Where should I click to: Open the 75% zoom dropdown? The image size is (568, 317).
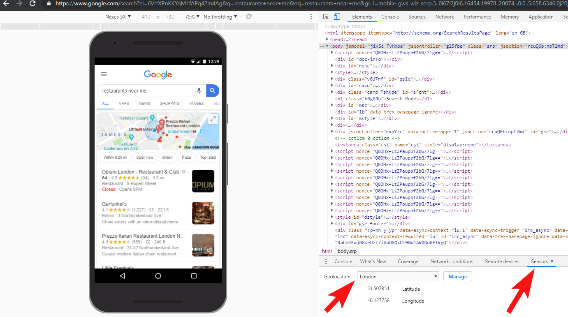(x=192, y=17)
